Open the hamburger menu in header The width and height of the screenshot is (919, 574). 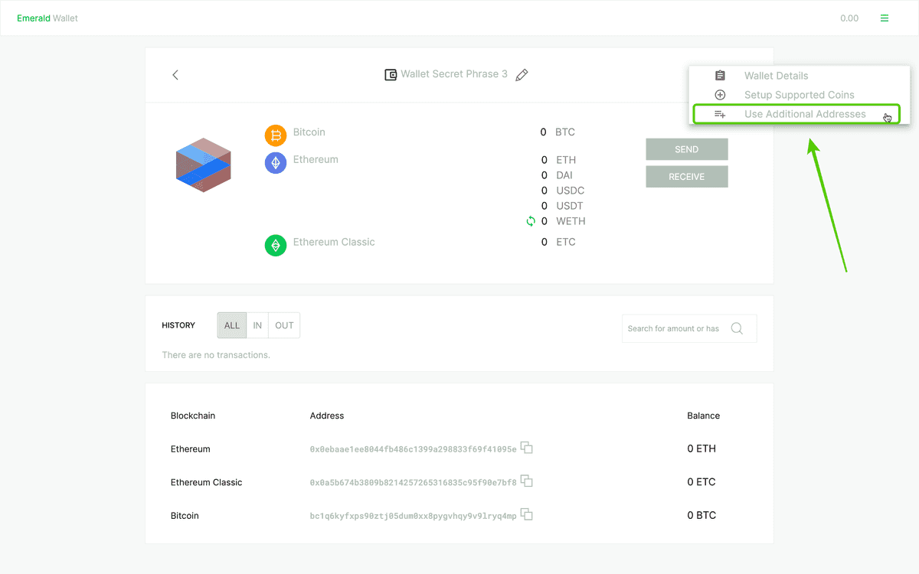885,18
